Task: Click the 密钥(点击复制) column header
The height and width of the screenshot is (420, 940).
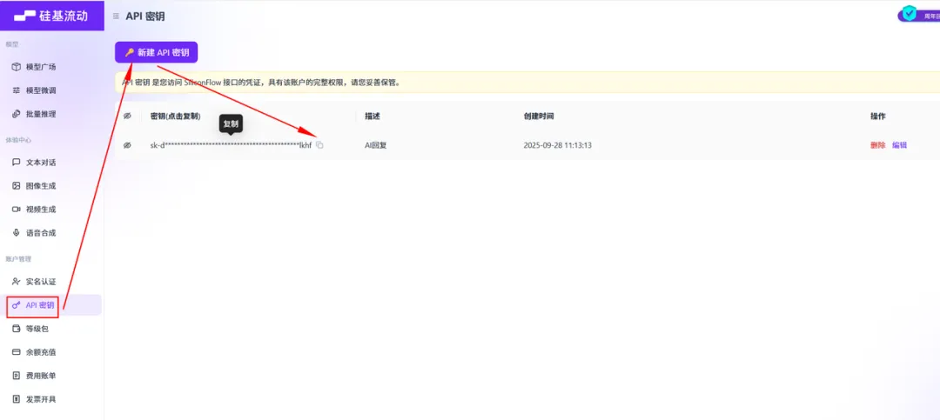Action: point(175,117)
